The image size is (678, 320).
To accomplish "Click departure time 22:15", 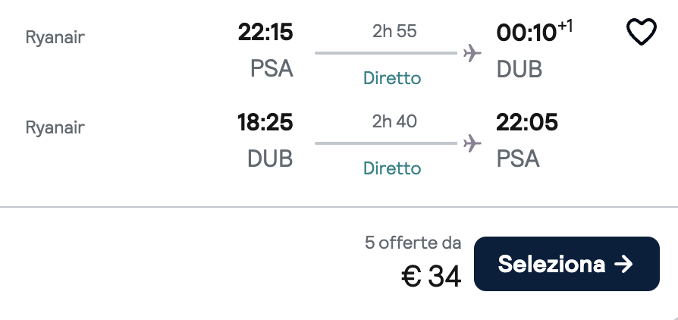I will (265, 33).
